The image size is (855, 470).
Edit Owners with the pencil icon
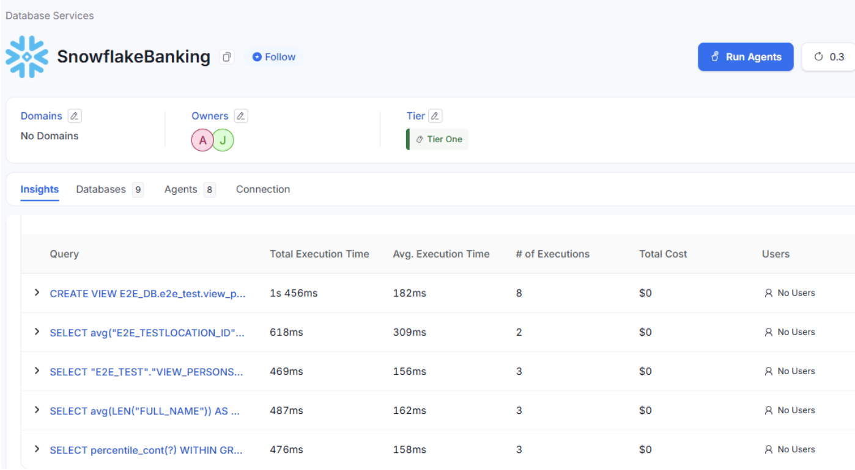[241, 116]
